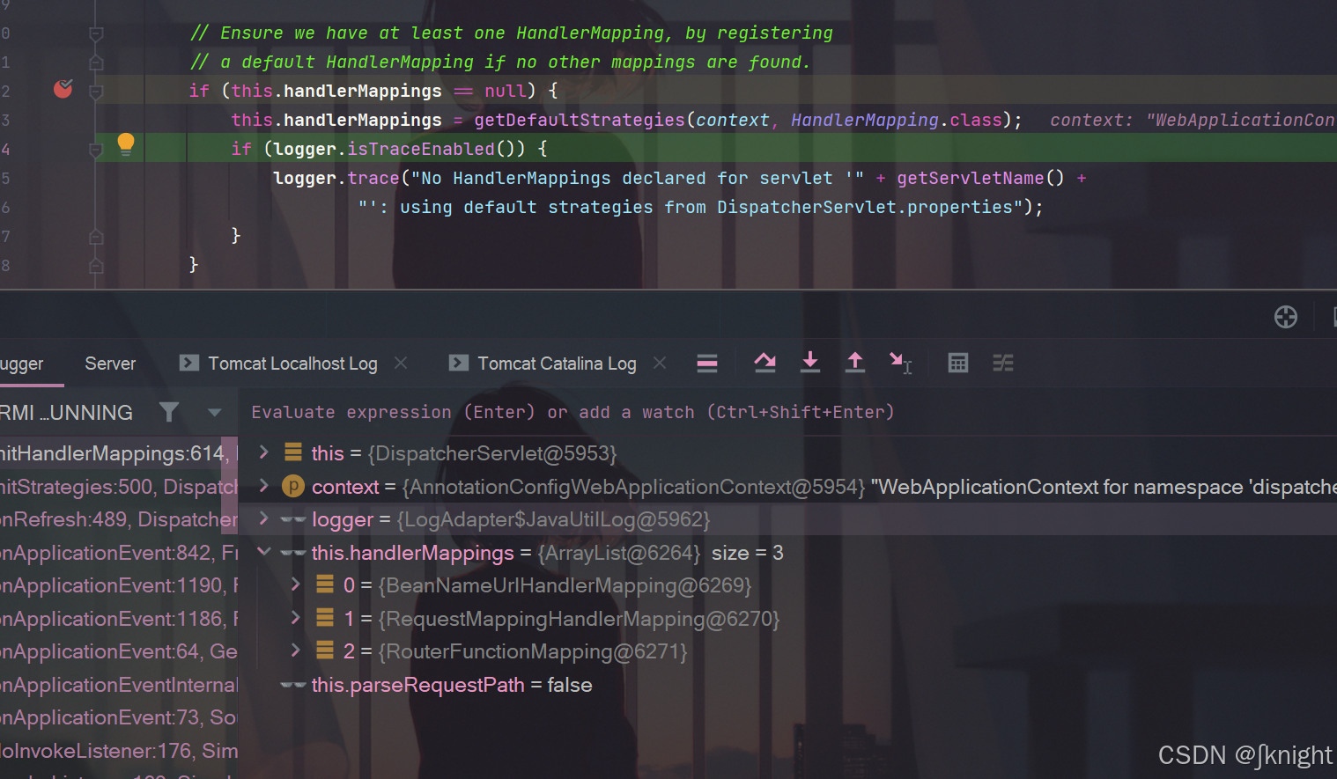This screenshot has width=1337, height=779.
Task: Select the Run to Cursor icon
Action: (x=900, y=363)
